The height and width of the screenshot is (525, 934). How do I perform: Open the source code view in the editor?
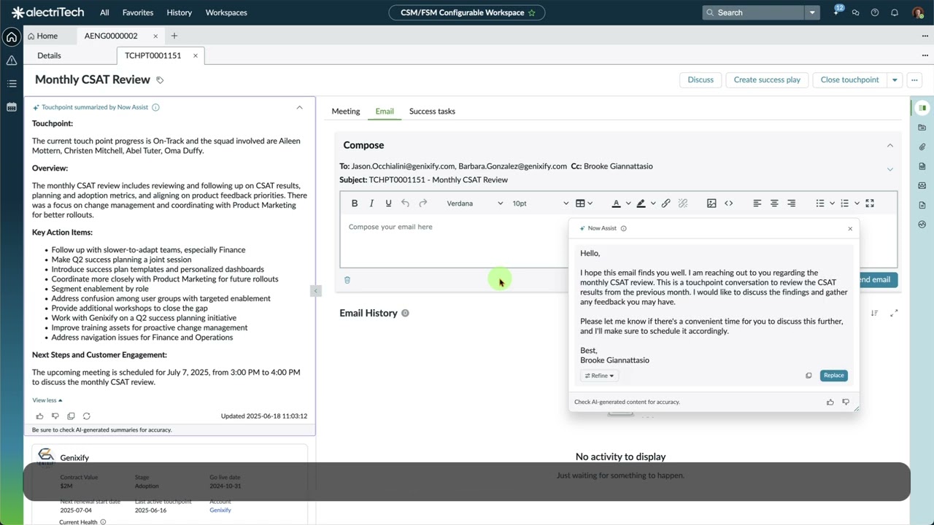pos(728,203)
